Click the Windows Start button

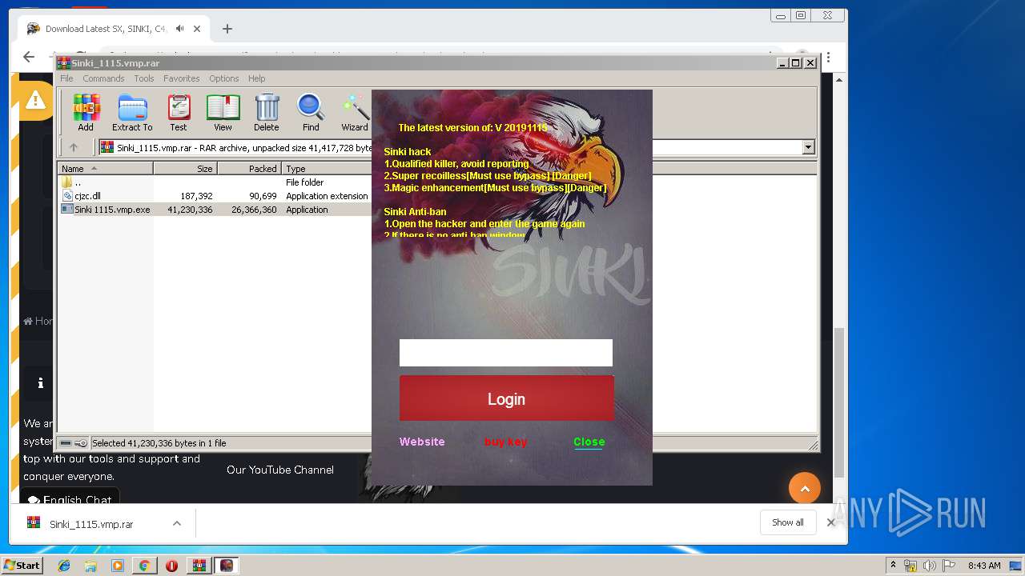click(22, 565)
